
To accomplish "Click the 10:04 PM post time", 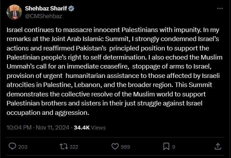I will click(x=19, y=128).
